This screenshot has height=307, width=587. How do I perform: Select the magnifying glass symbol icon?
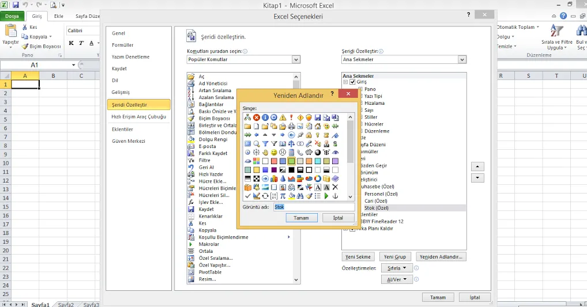point(257,143)
